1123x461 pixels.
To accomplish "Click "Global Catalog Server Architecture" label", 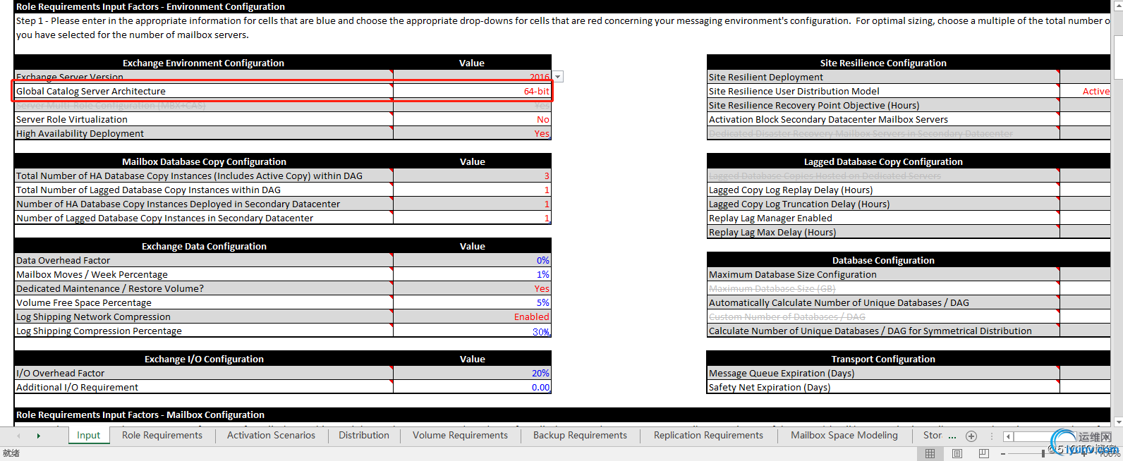I will click(x=91, y=91).
